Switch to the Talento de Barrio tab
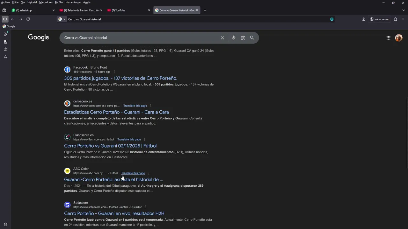The image size is (408, 229). (79, 10)
